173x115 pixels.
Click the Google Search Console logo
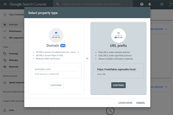point(28,4)
